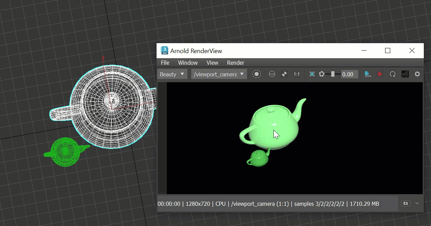Click the status bar text showing 1280x720

(x=198, y=204)
